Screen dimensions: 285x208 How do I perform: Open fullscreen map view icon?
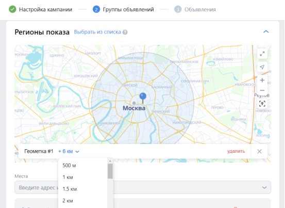point(262,54)
